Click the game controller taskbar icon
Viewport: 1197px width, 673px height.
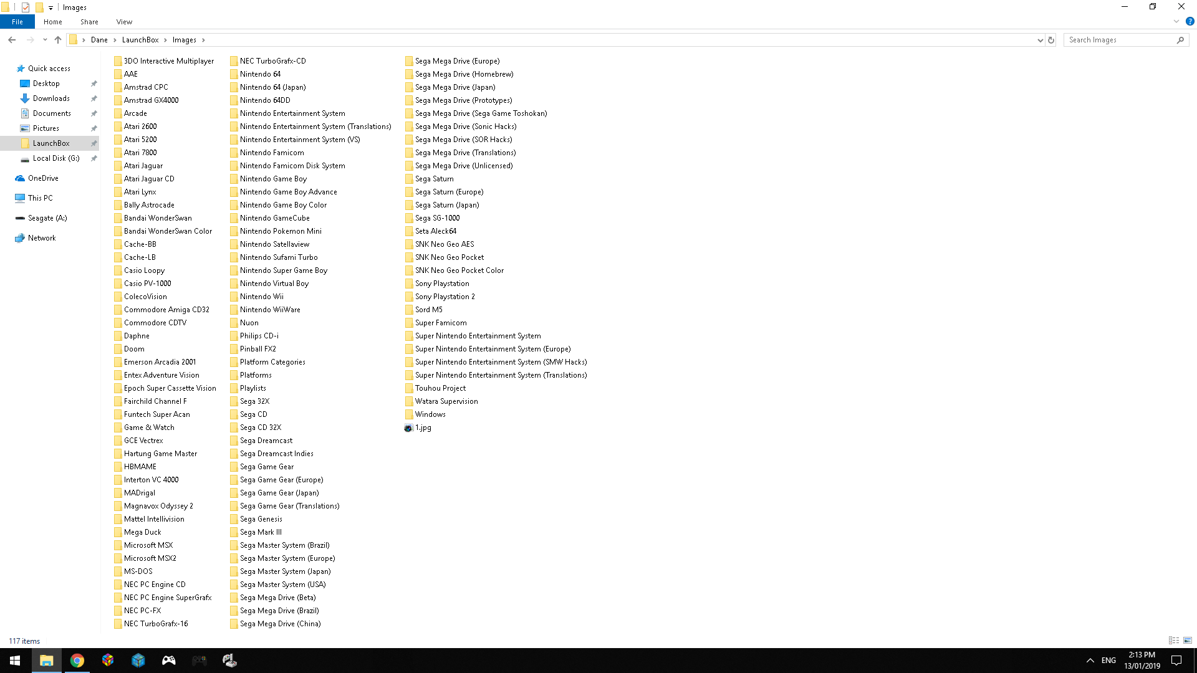click(169, 661)
